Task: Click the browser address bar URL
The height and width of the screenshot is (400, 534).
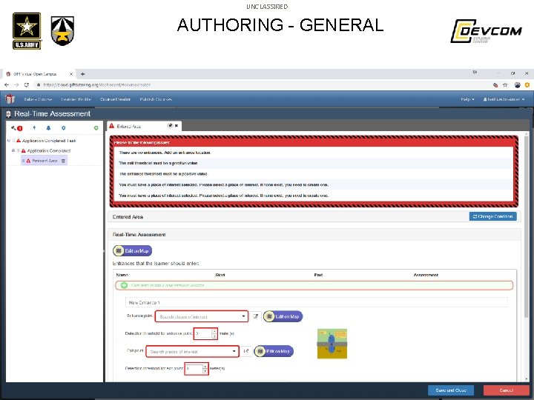Action: (x=97, y=85)
